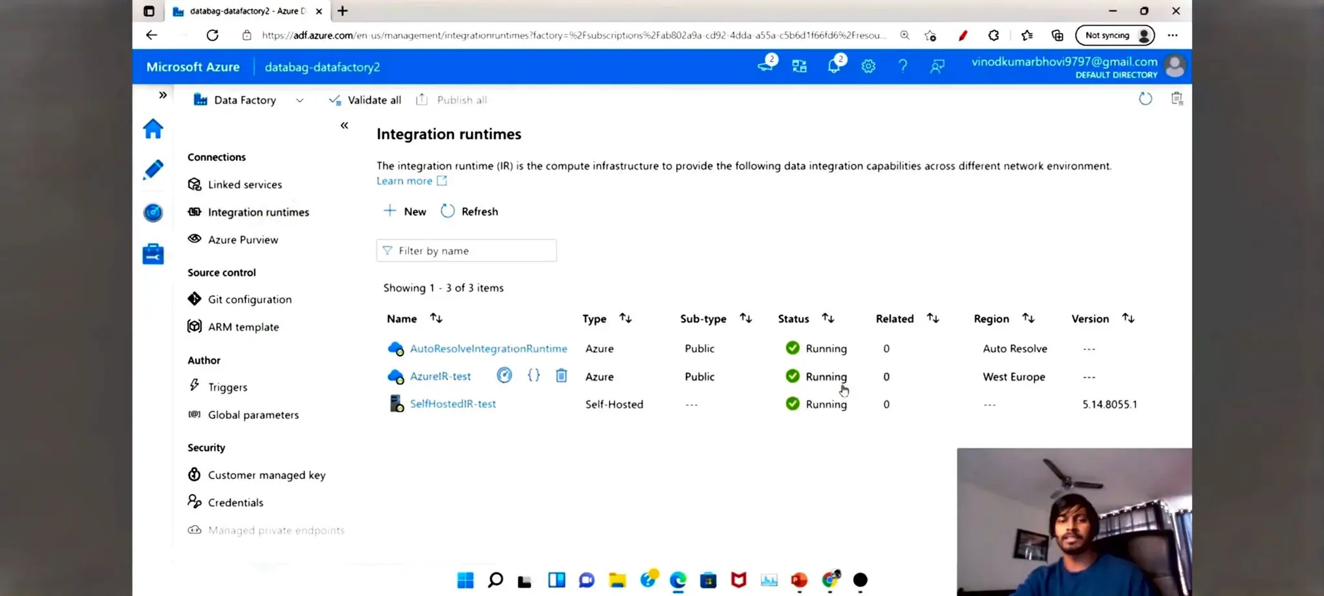
Task: Expand the left hub navigation
Action: [x=163, y=95]
